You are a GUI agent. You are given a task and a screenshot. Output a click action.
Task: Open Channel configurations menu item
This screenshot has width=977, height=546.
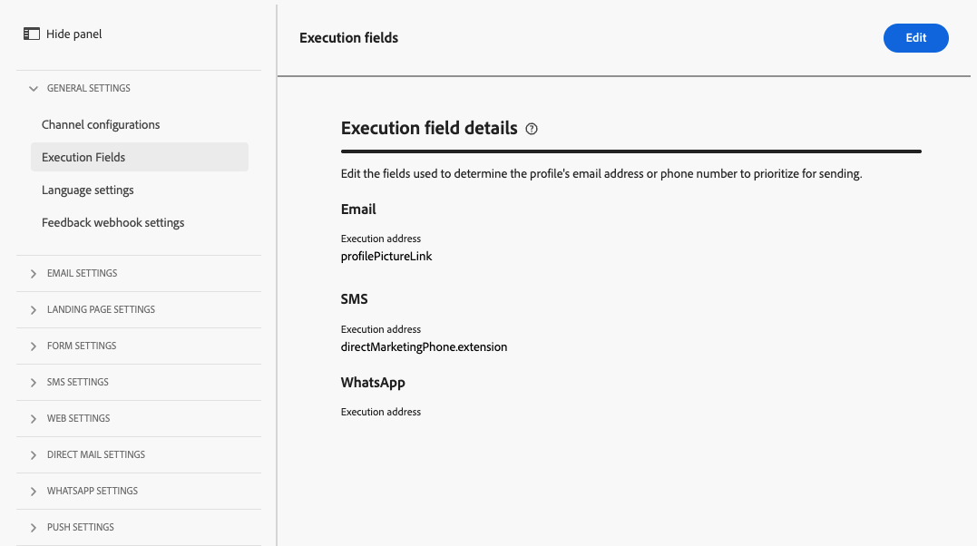pyautogui.click(x=101, y=124)
